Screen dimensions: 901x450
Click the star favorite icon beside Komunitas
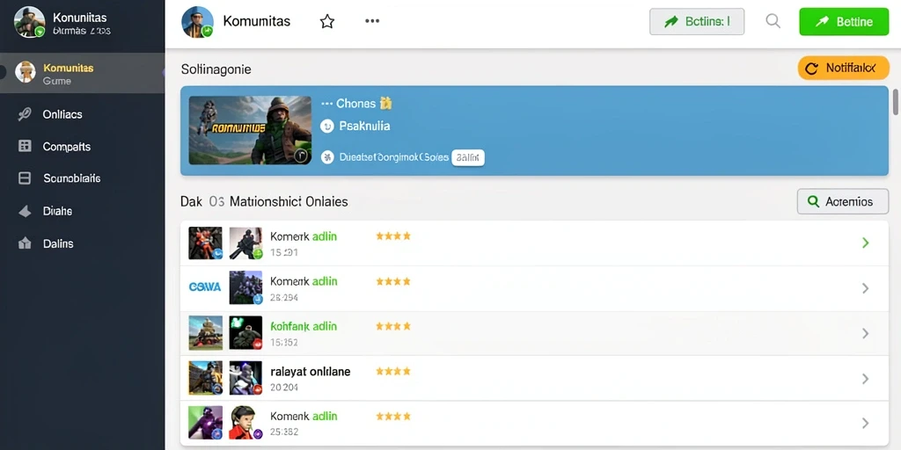coord(327,22)
